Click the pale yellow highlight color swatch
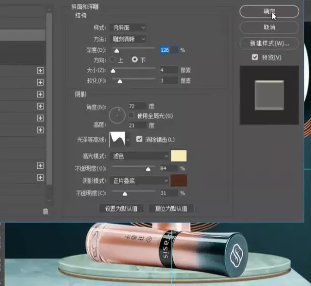This screenshot has height=286, width=311. point(179,155)
